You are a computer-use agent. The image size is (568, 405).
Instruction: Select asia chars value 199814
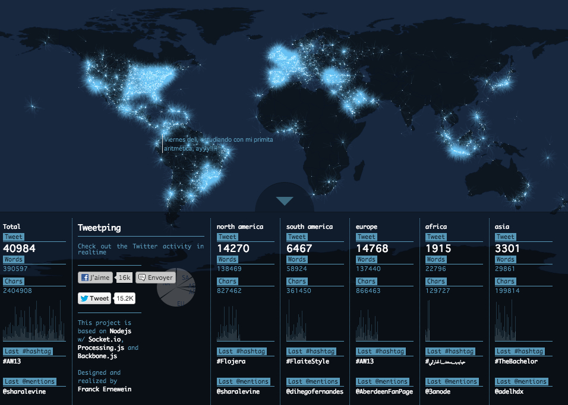click(507, 291)
